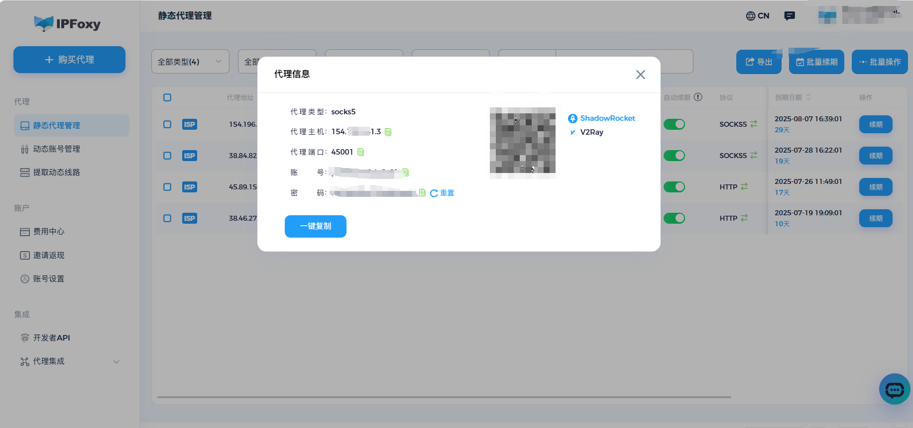Click the 重置 password reset link
Viewport: 913px width, 428px height.
[x=442, y=193]
